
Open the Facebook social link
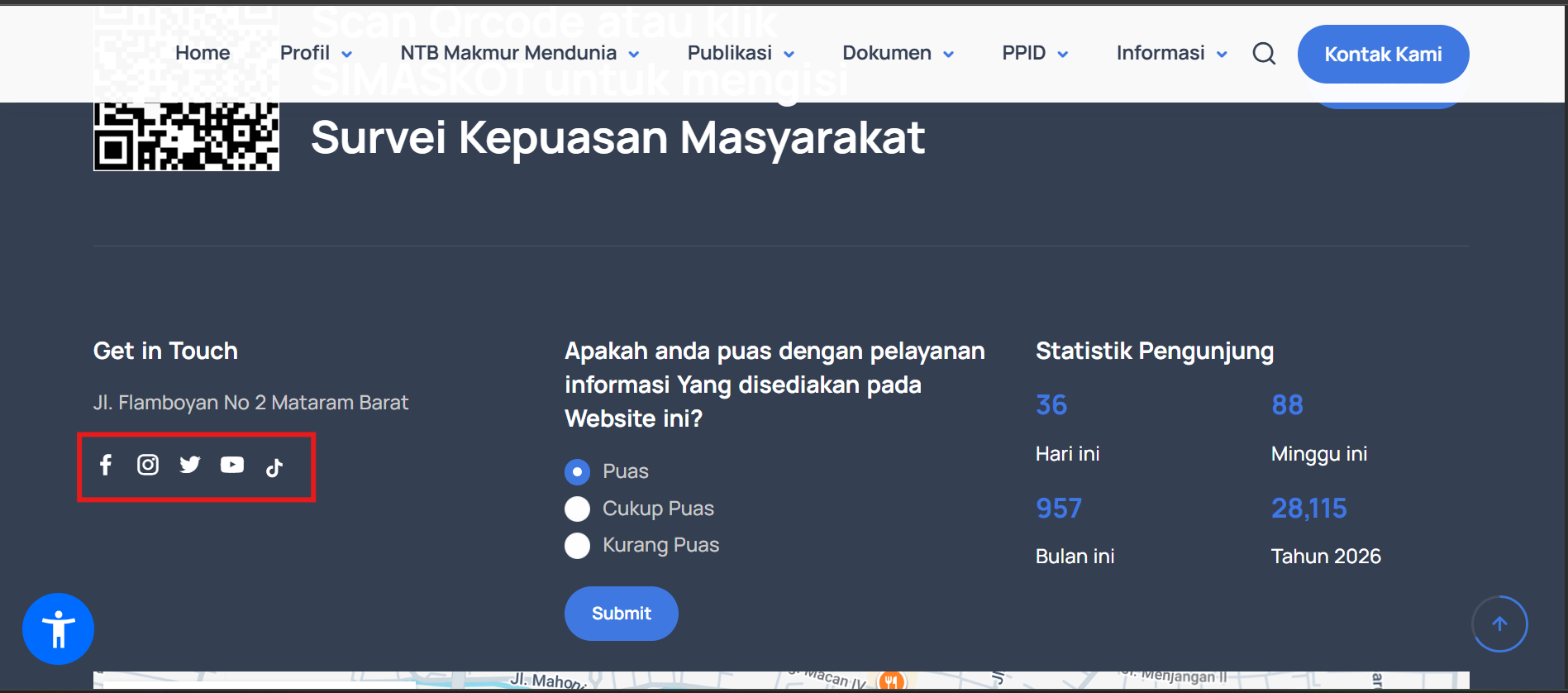[x=106, y=465]
